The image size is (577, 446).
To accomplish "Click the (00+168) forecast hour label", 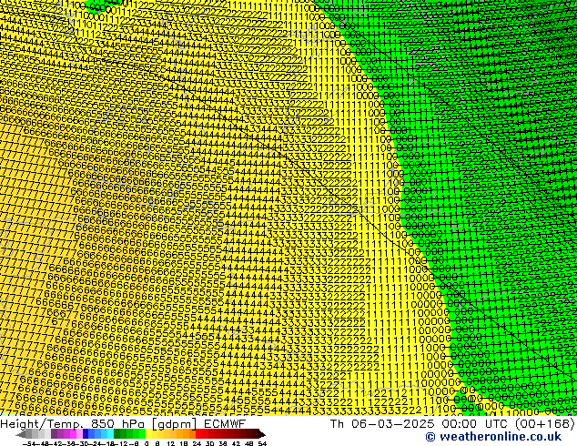I will (544, 424).
